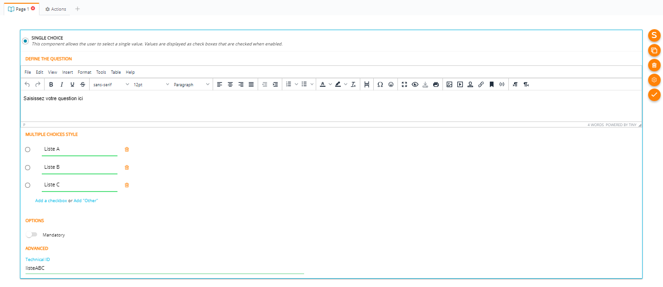
Task: Open the Paragraph block format dropdown
Action: point(192,84)
